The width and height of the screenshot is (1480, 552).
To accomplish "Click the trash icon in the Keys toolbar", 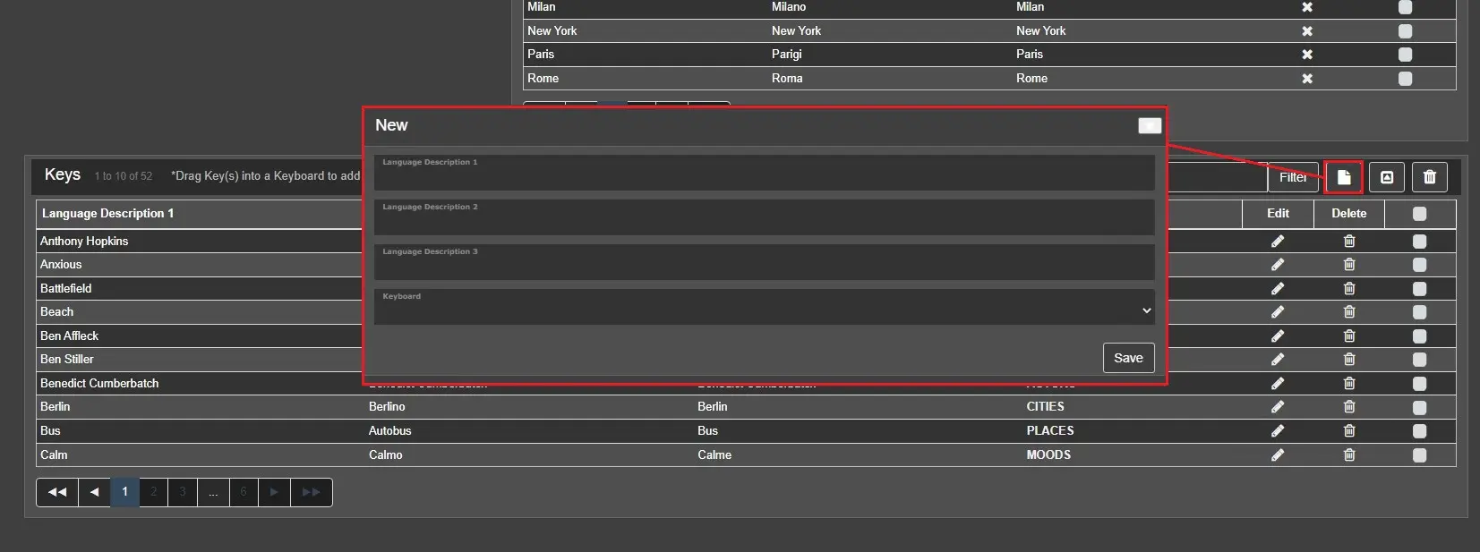I will (x=1429, y=177).
